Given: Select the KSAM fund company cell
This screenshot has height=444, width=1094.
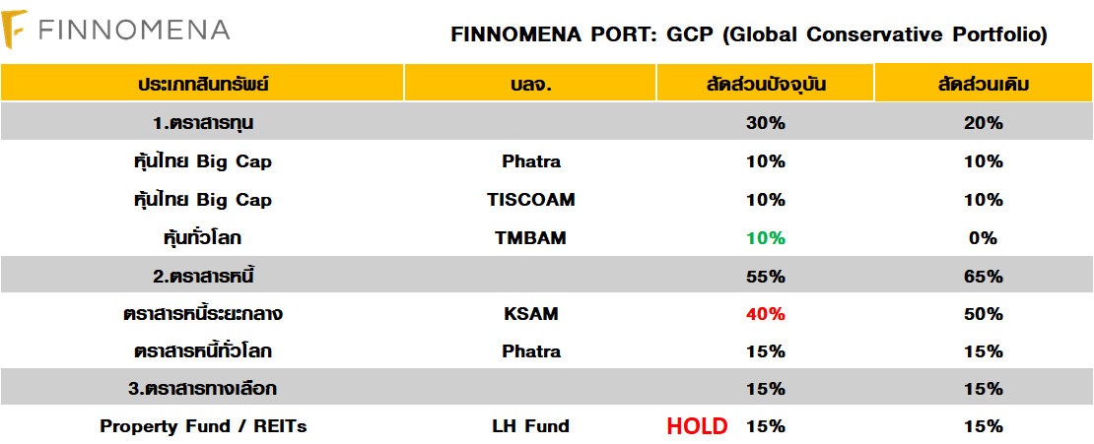Looking at the screenshot, I should [530, 314].
